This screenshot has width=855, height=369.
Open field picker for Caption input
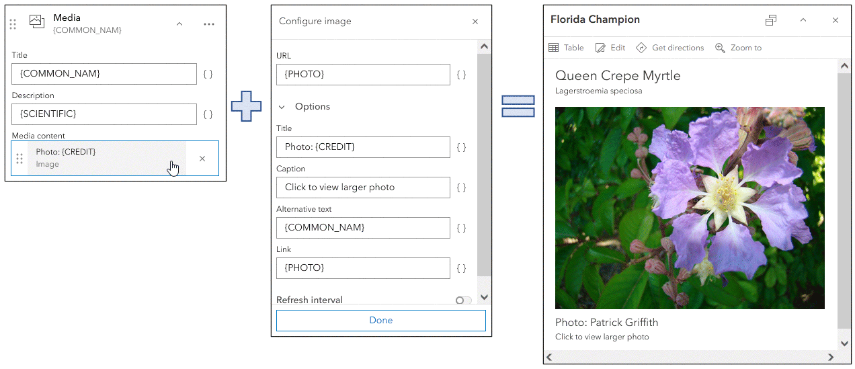click(x=461, y=188)
